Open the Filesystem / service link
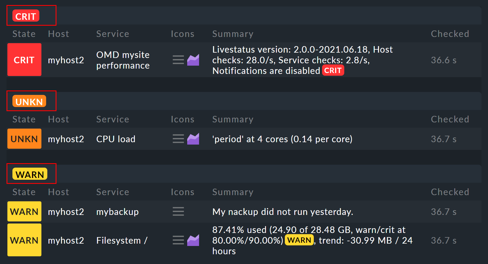Image resolution: width=488 pixels, height=264 pixels. pos(122,240)
